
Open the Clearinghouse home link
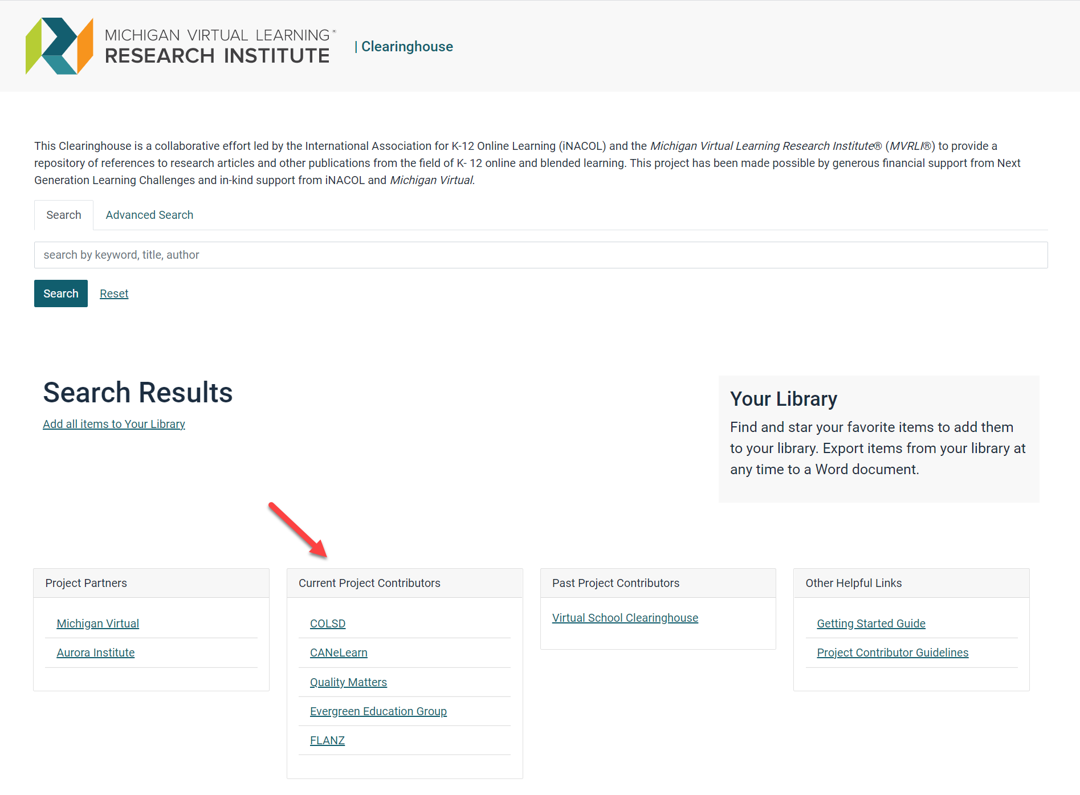[x=407, y=46]
